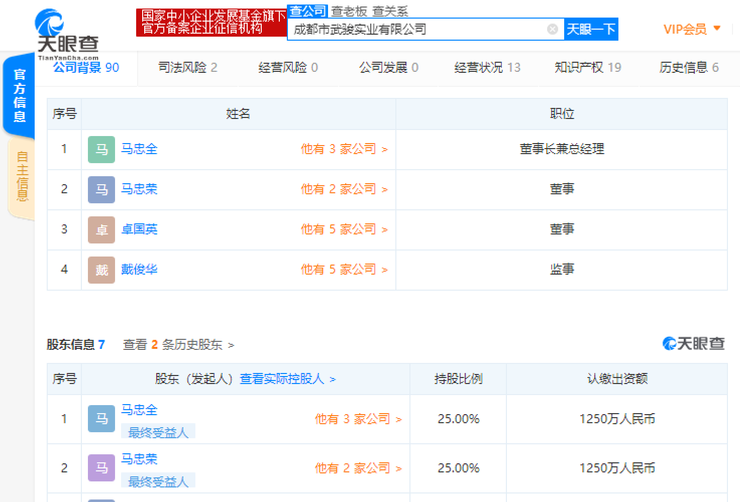Open the 公司发展 0 section tab
The height and width of the screenshot is (502, 740).
389,67
